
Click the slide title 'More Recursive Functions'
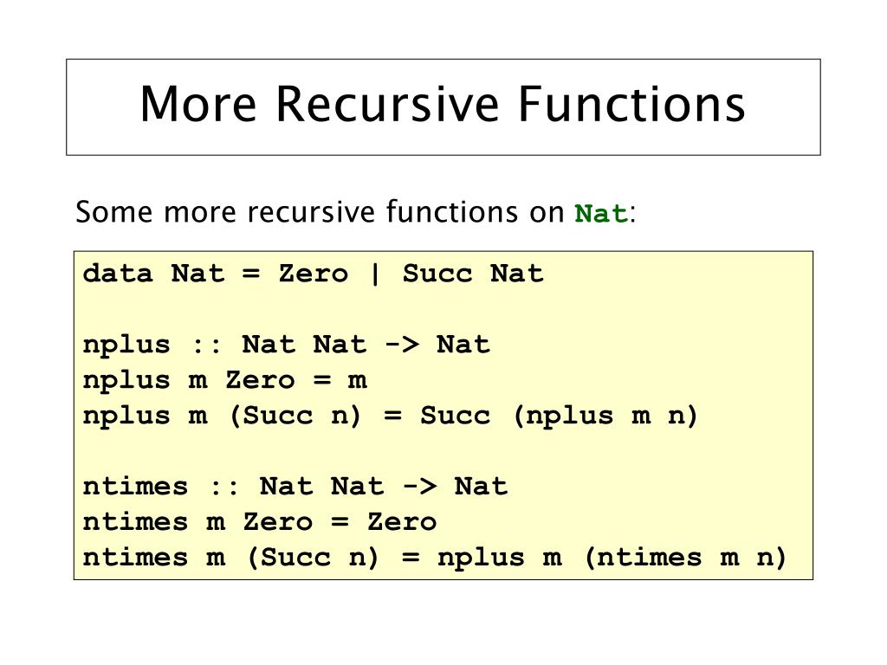pyautogui.click(x=443, y=104)
